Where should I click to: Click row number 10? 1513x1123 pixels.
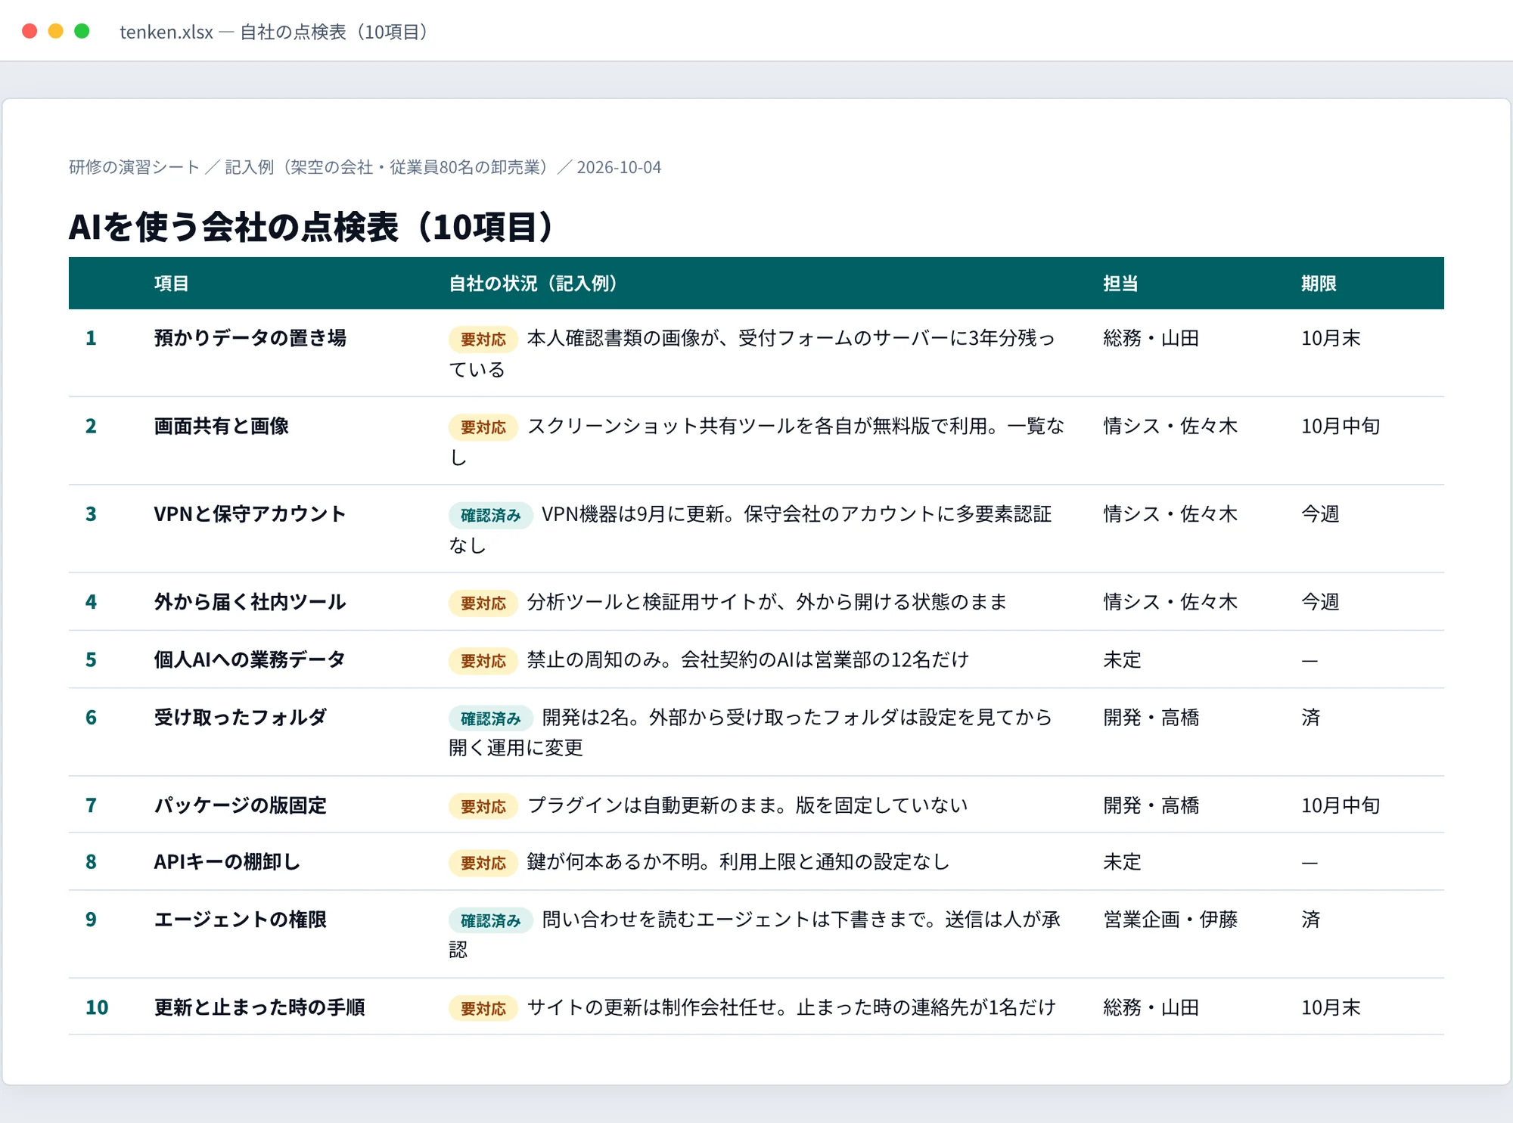97,1007
